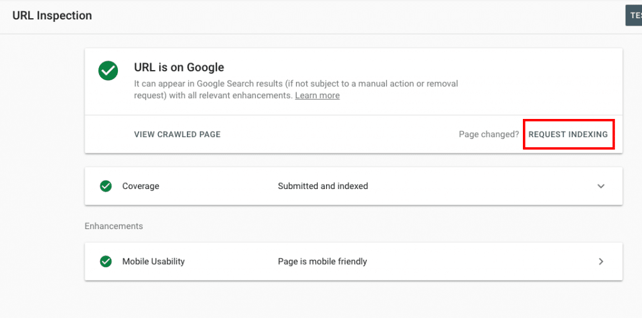
Task: Click the partially visible dark button at top right
Action: click(633, 16)
